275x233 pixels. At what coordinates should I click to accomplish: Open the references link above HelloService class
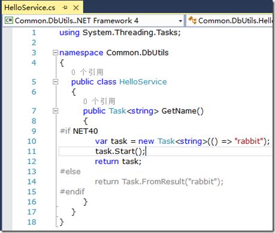tap(87, 72)
